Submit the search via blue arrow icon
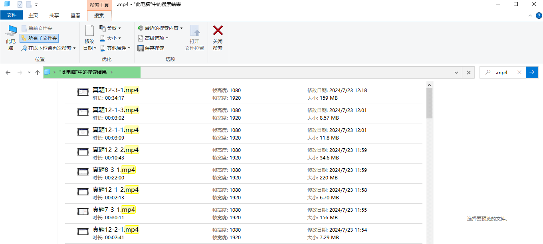This screenshot has height=244, width=543. point(532,72)
